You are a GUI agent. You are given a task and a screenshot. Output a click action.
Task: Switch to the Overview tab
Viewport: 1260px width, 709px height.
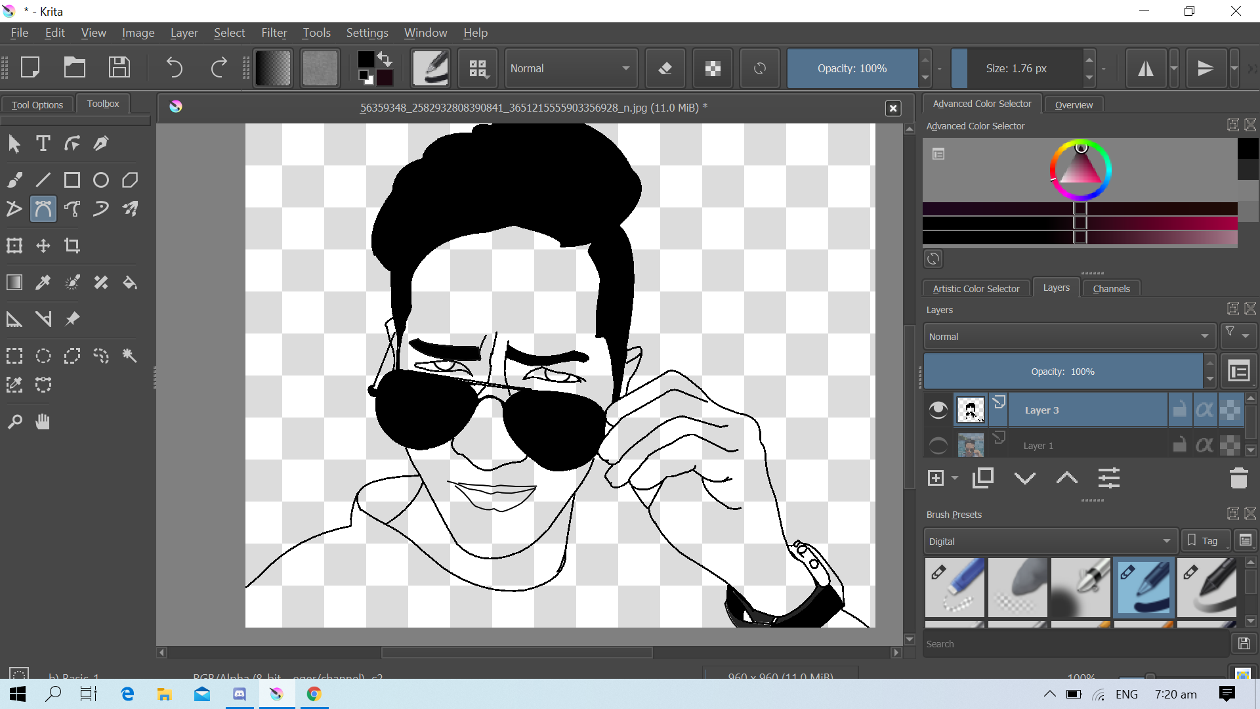point(1074,104)
